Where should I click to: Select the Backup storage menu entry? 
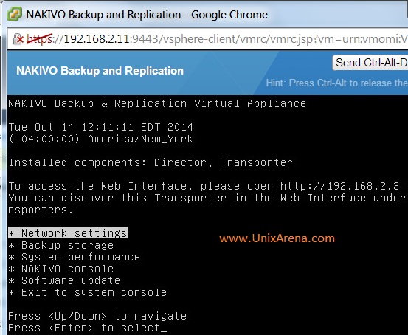click(x=61, y=245)
